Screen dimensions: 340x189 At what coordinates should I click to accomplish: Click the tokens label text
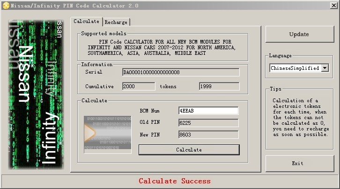(168, 86)
